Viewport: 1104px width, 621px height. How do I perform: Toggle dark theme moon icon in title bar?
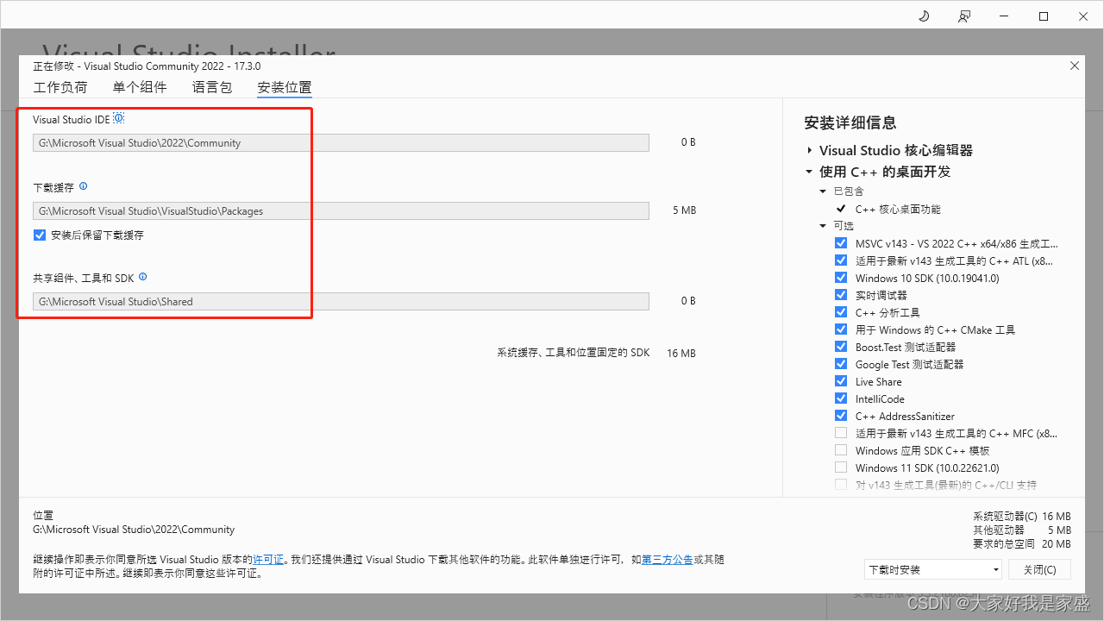924,16
